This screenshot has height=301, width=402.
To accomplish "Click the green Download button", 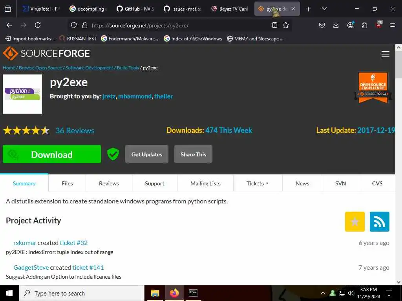I will pyautogui.click(x=52, y=154).
